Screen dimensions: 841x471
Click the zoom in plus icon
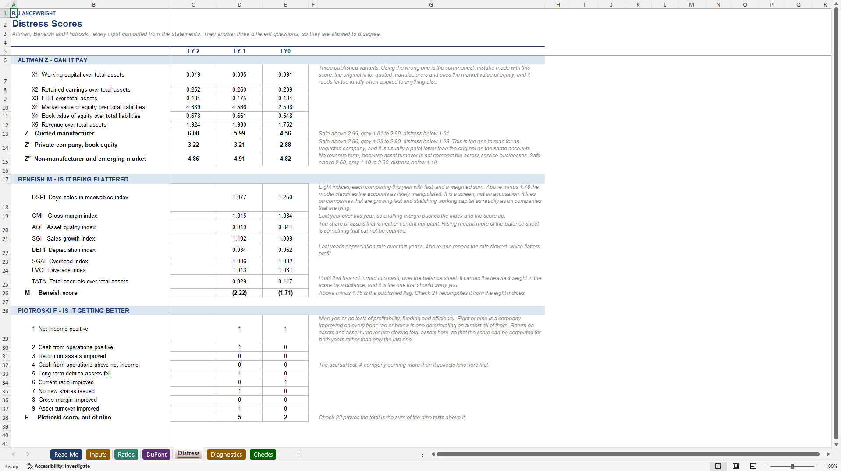click(818, 466)
